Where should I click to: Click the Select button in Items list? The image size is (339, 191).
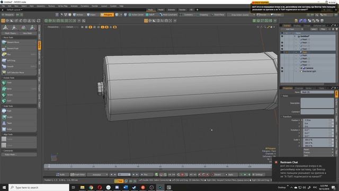pos(314,29)
